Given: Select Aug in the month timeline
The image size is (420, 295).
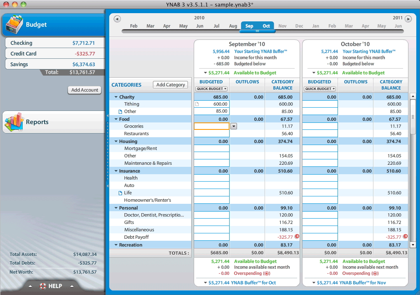Looking at the screenshot, I should point(233,26).
